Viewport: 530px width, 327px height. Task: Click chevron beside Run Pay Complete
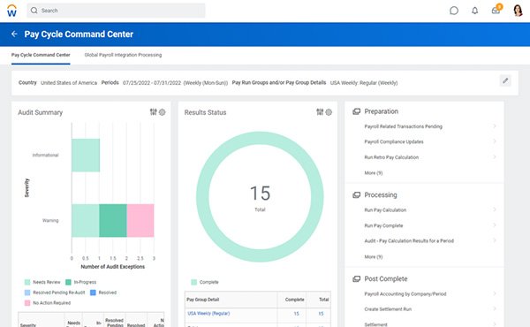[495, 225]
